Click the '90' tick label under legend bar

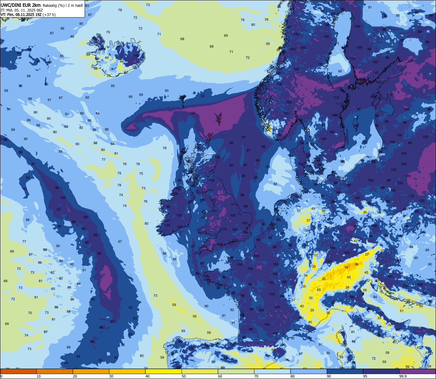click(x=329, y=376)
